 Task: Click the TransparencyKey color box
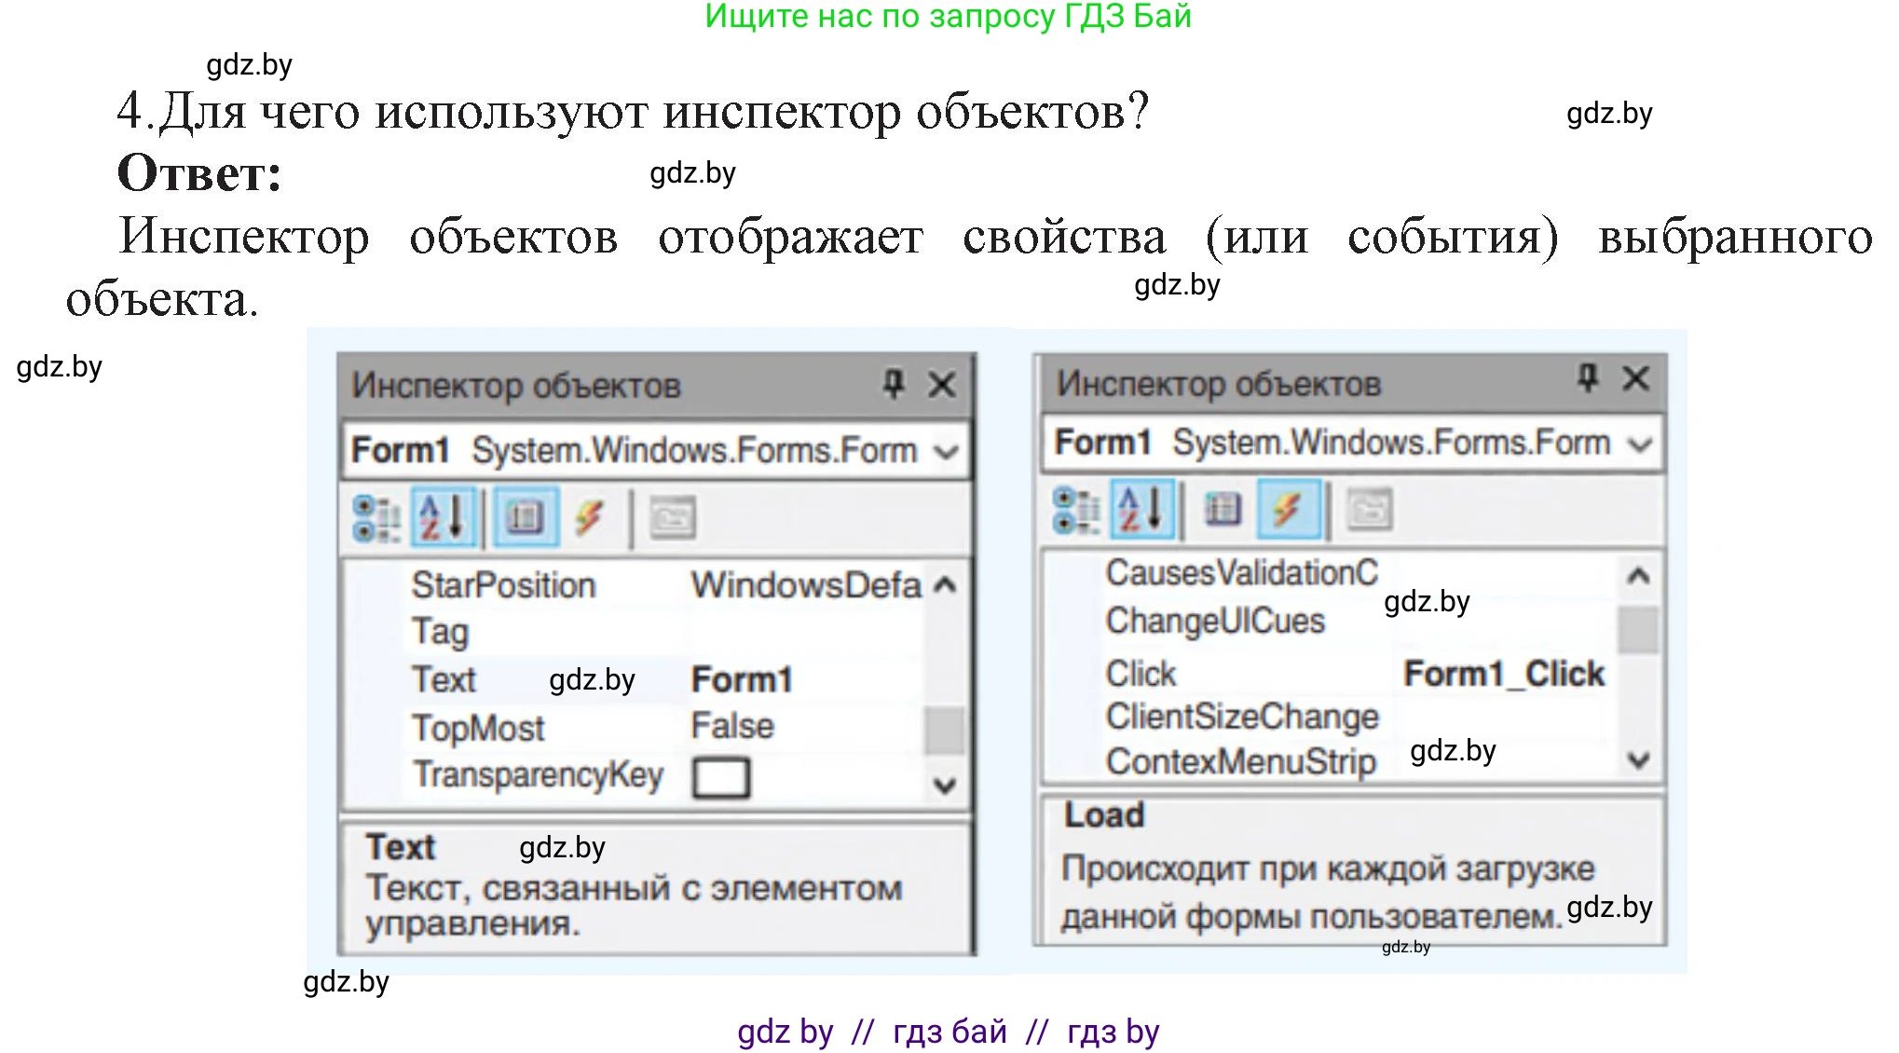coord(720,776)
